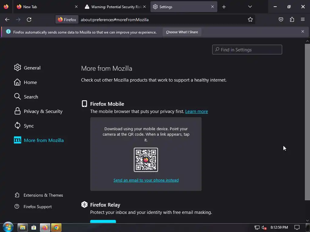Viewport: 310px width, 232px height.
Task: Open Privacy & Security settings
Action: 38,111
